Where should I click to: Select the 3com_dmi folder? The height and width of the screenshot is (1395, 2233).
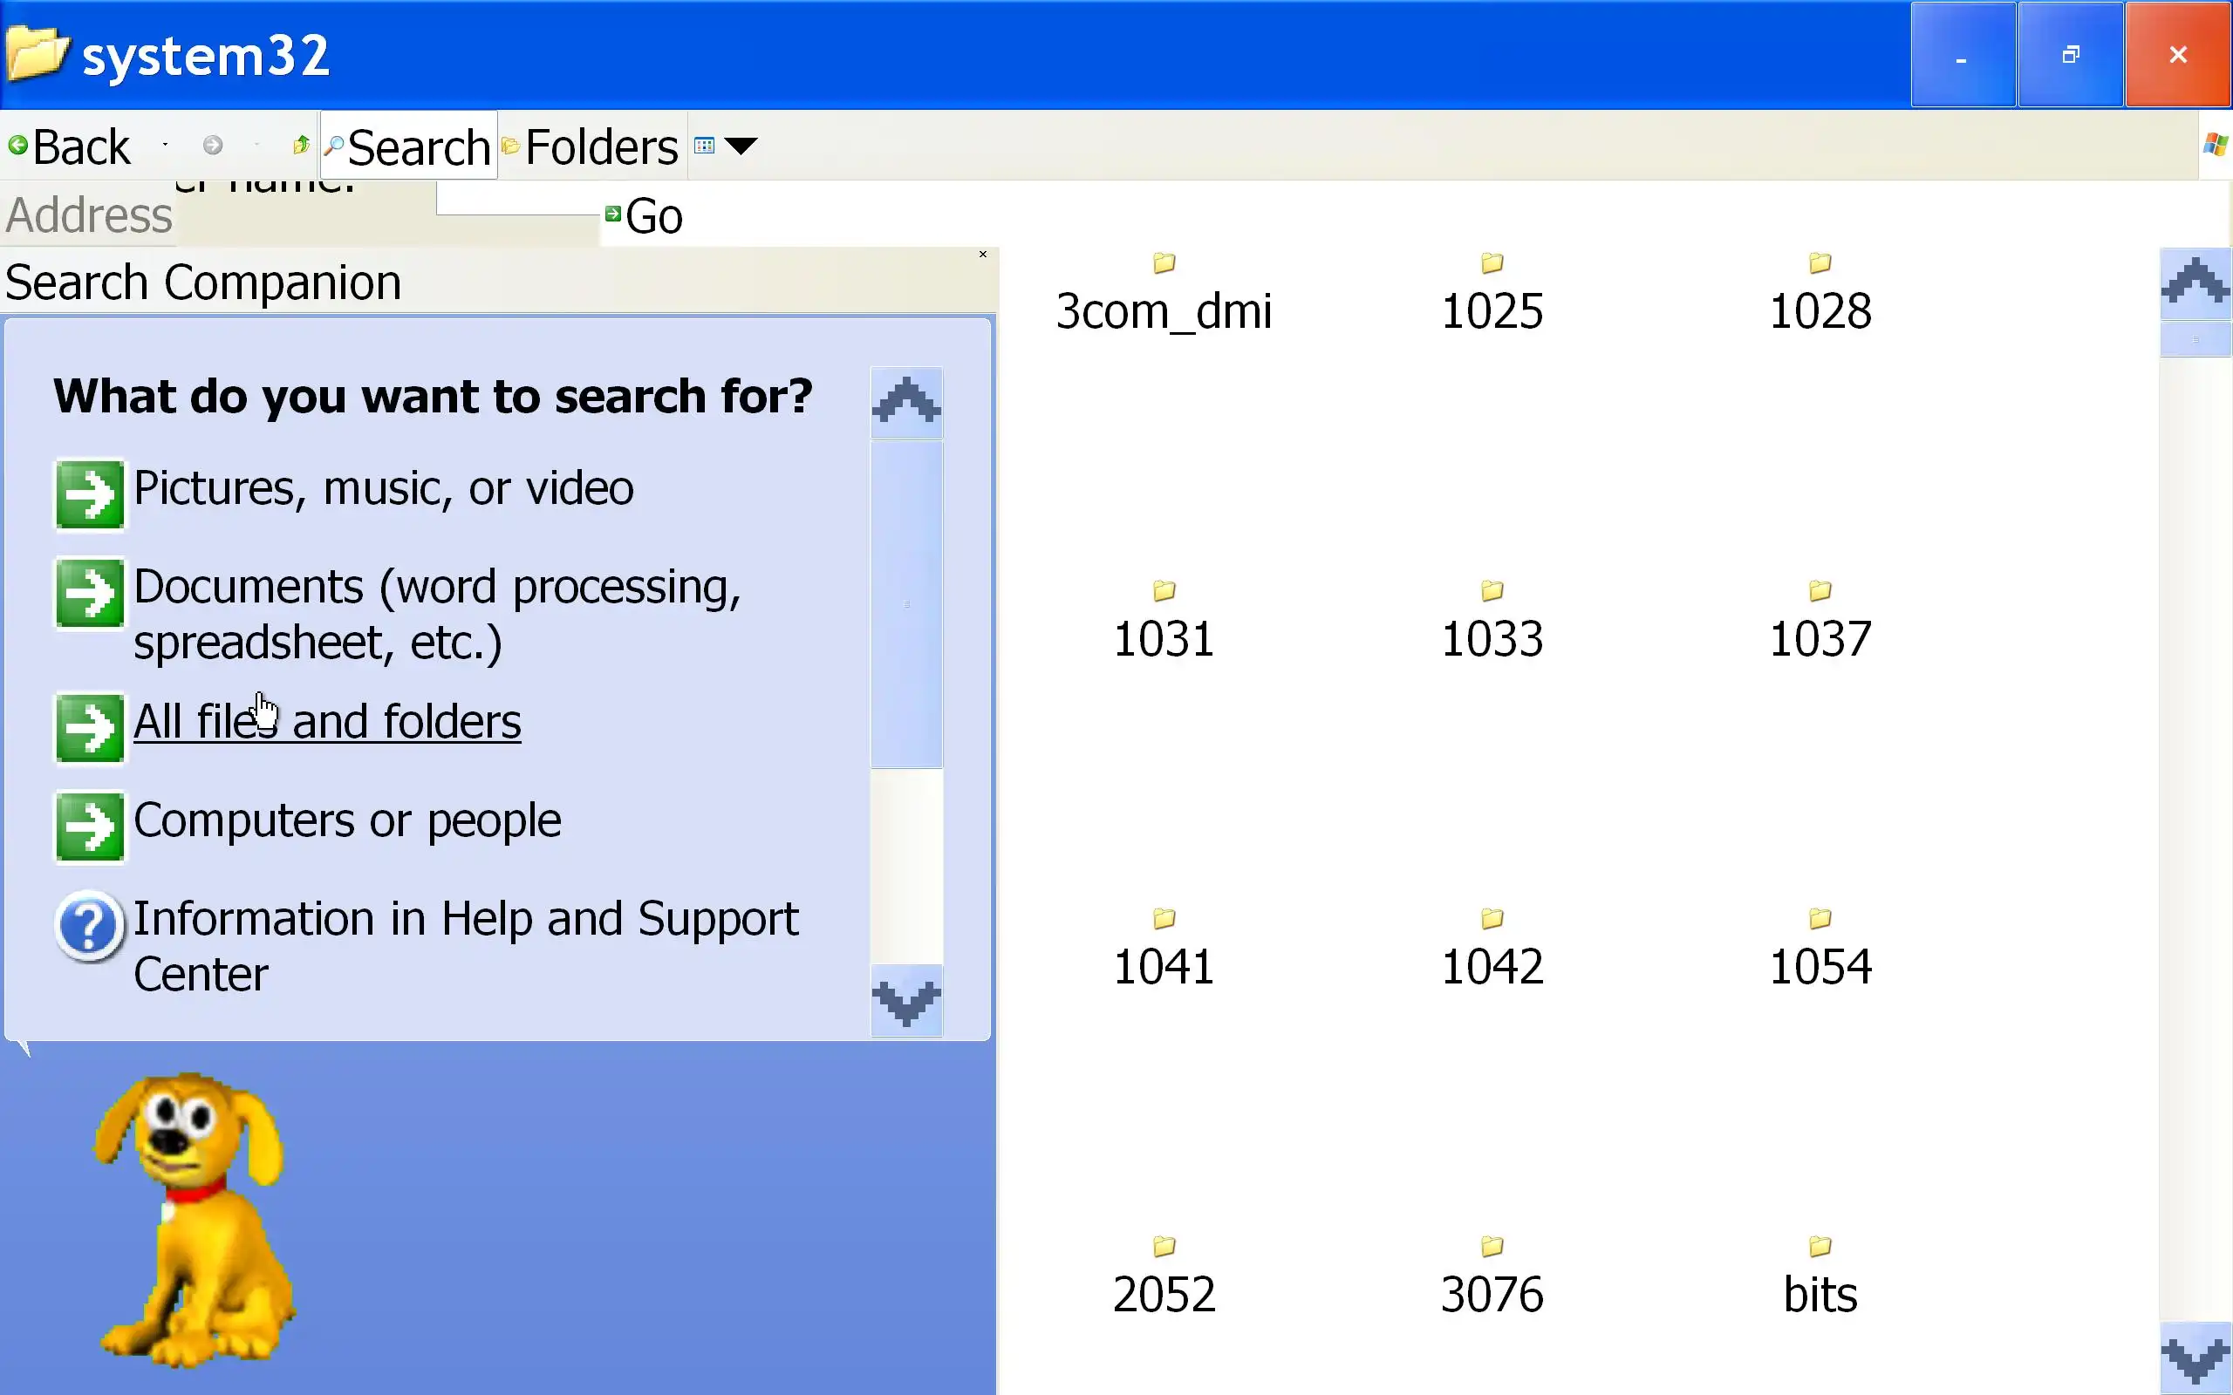(x=1164, y=296)
